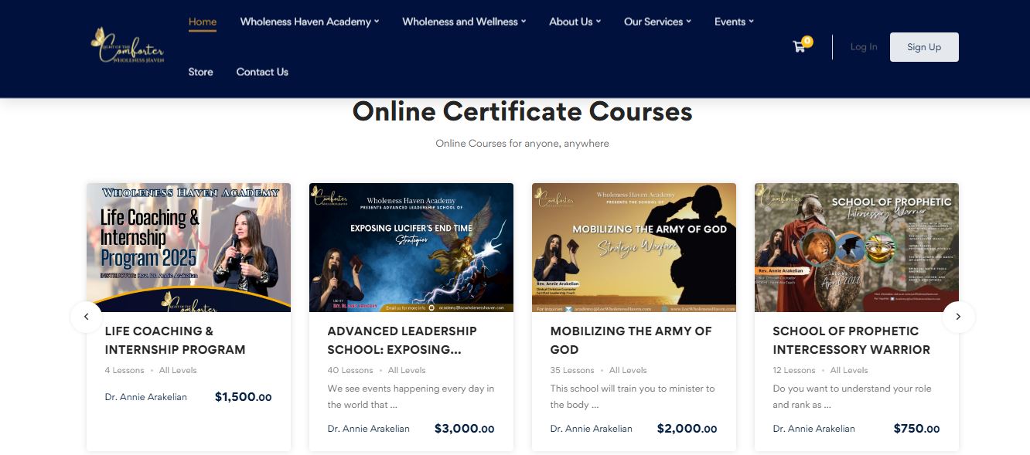This screenshot has width=1030, height=455.
Task: Expand the Wholeness Haven Academy menu
Action: coord(309,22)
